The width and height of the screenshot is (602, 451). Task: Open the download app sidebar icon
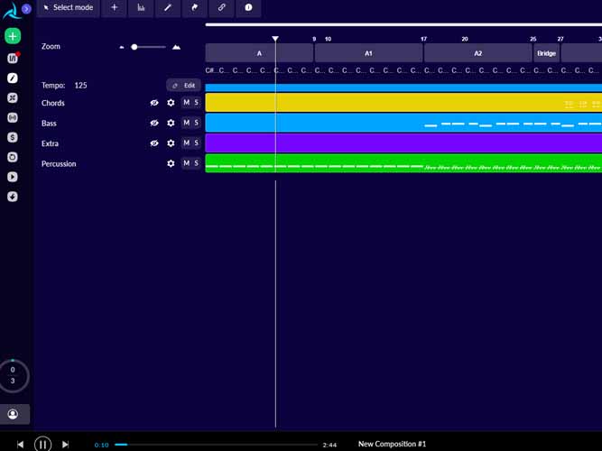click(13, 197)
